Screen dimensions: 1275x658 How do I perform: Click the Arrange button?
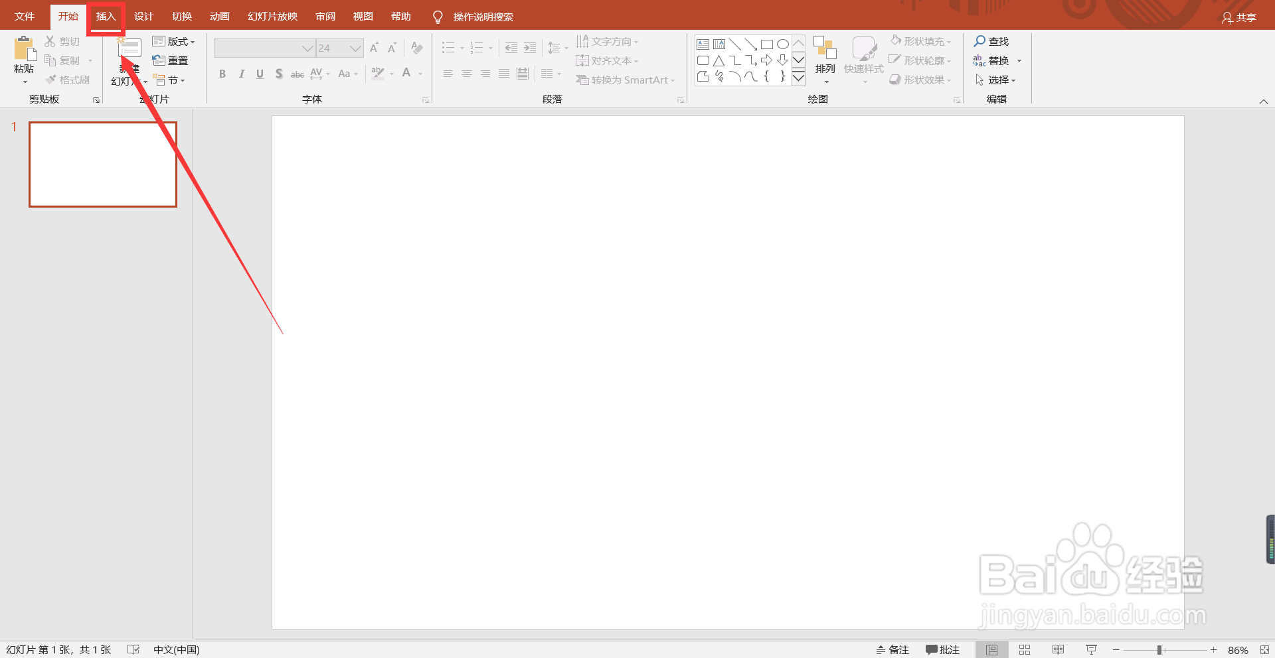pyautogui.click(x=825, y=60)
